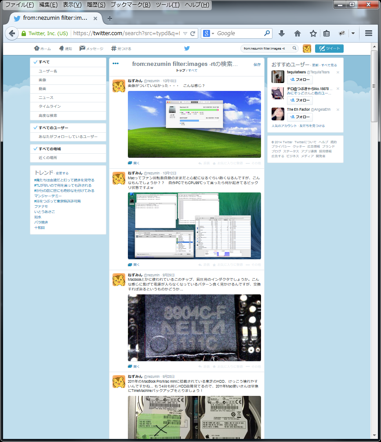Viewport: 381px width, 442px height.
Task: Open the 編集 menu
Action: pyautogui.click(x=48, y=5)
